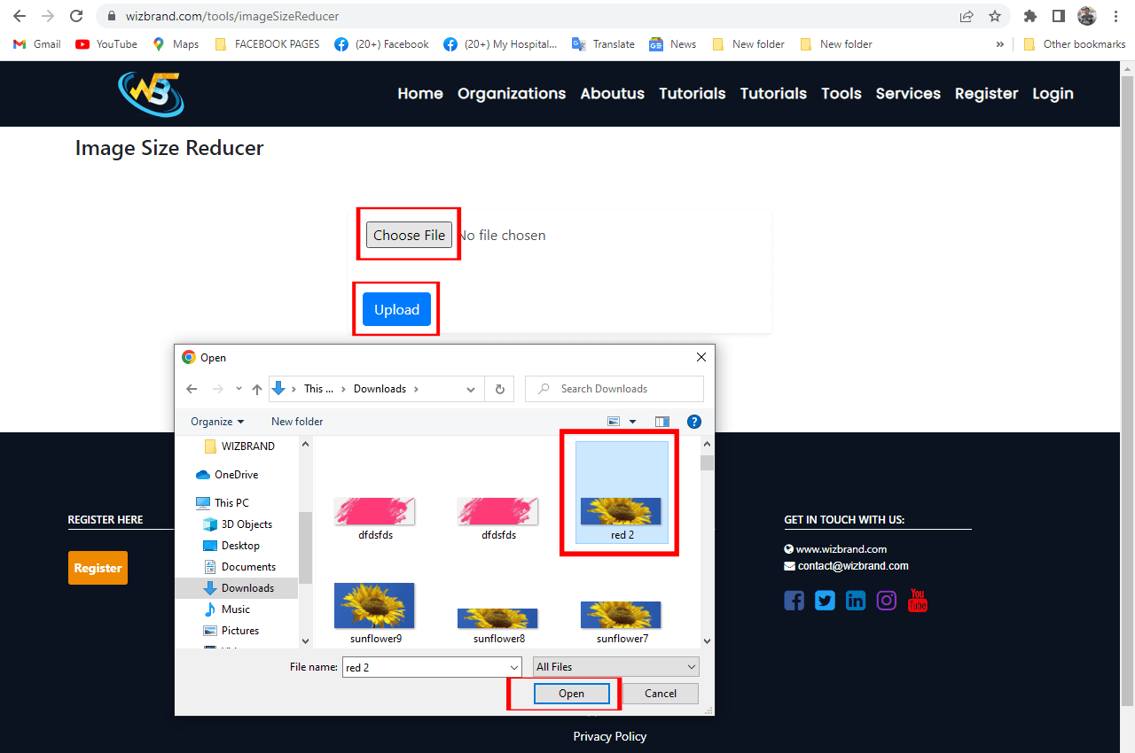
Task: Open the All Files file type dropdown
Action: coord(615,666)
